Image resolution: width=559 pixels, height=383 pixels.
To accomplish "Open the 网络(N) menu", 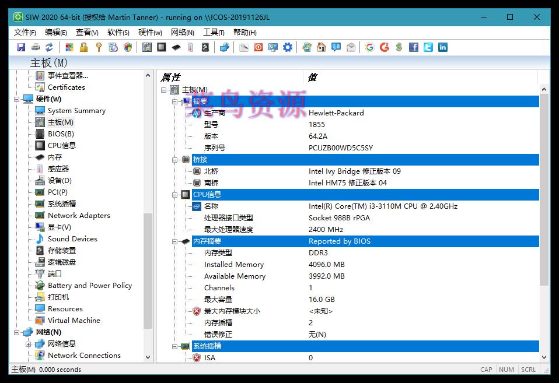I will tap(182, 32).
